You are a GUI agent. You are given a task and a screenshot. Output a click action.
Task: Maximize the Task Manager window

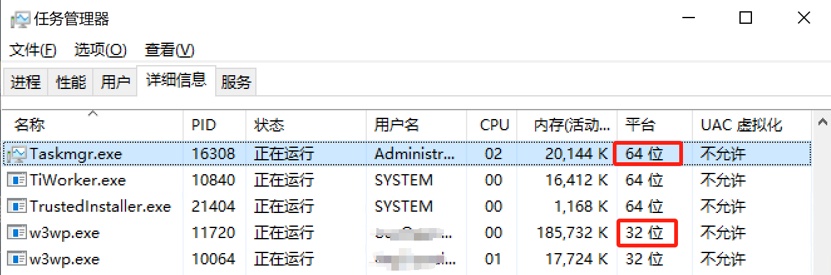click(x=745, y=18)
